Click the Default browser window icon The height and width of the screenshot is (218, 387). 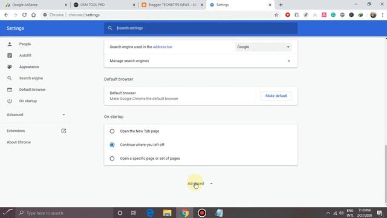[x=10, y=90]
